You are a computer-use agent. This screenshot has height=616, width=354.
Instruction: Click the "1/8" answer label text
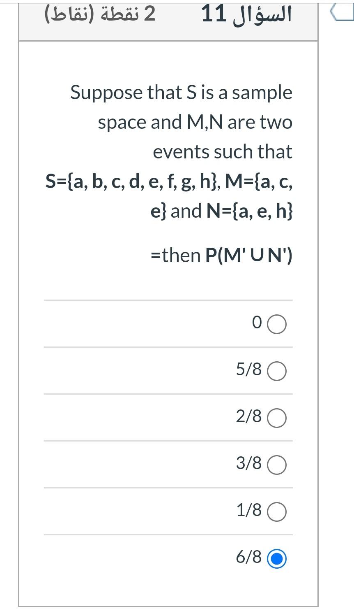(x=249, y=510)
